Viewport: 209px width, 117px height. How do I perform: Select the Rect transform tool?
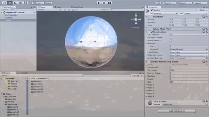pyautogui.click(x=25, y=3)
